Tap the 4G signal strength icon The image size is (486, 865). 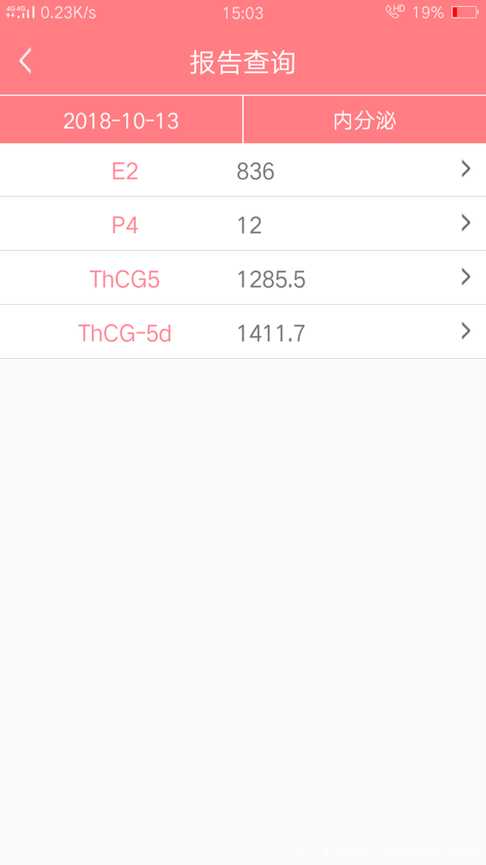pyautogui.click(x=21, y=12)
